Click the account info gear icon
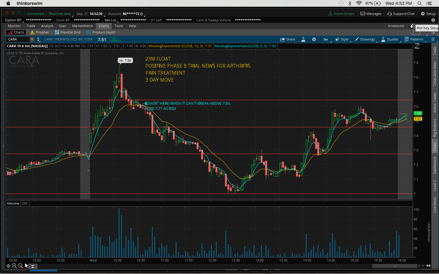 point(433,20)
